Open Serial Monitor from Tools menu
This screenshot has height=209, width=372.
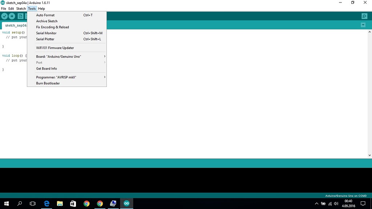pos(67,33)
